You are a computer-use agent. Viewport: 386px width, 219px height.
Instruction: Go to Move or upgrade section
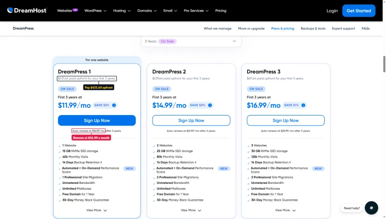pos(251,28)
